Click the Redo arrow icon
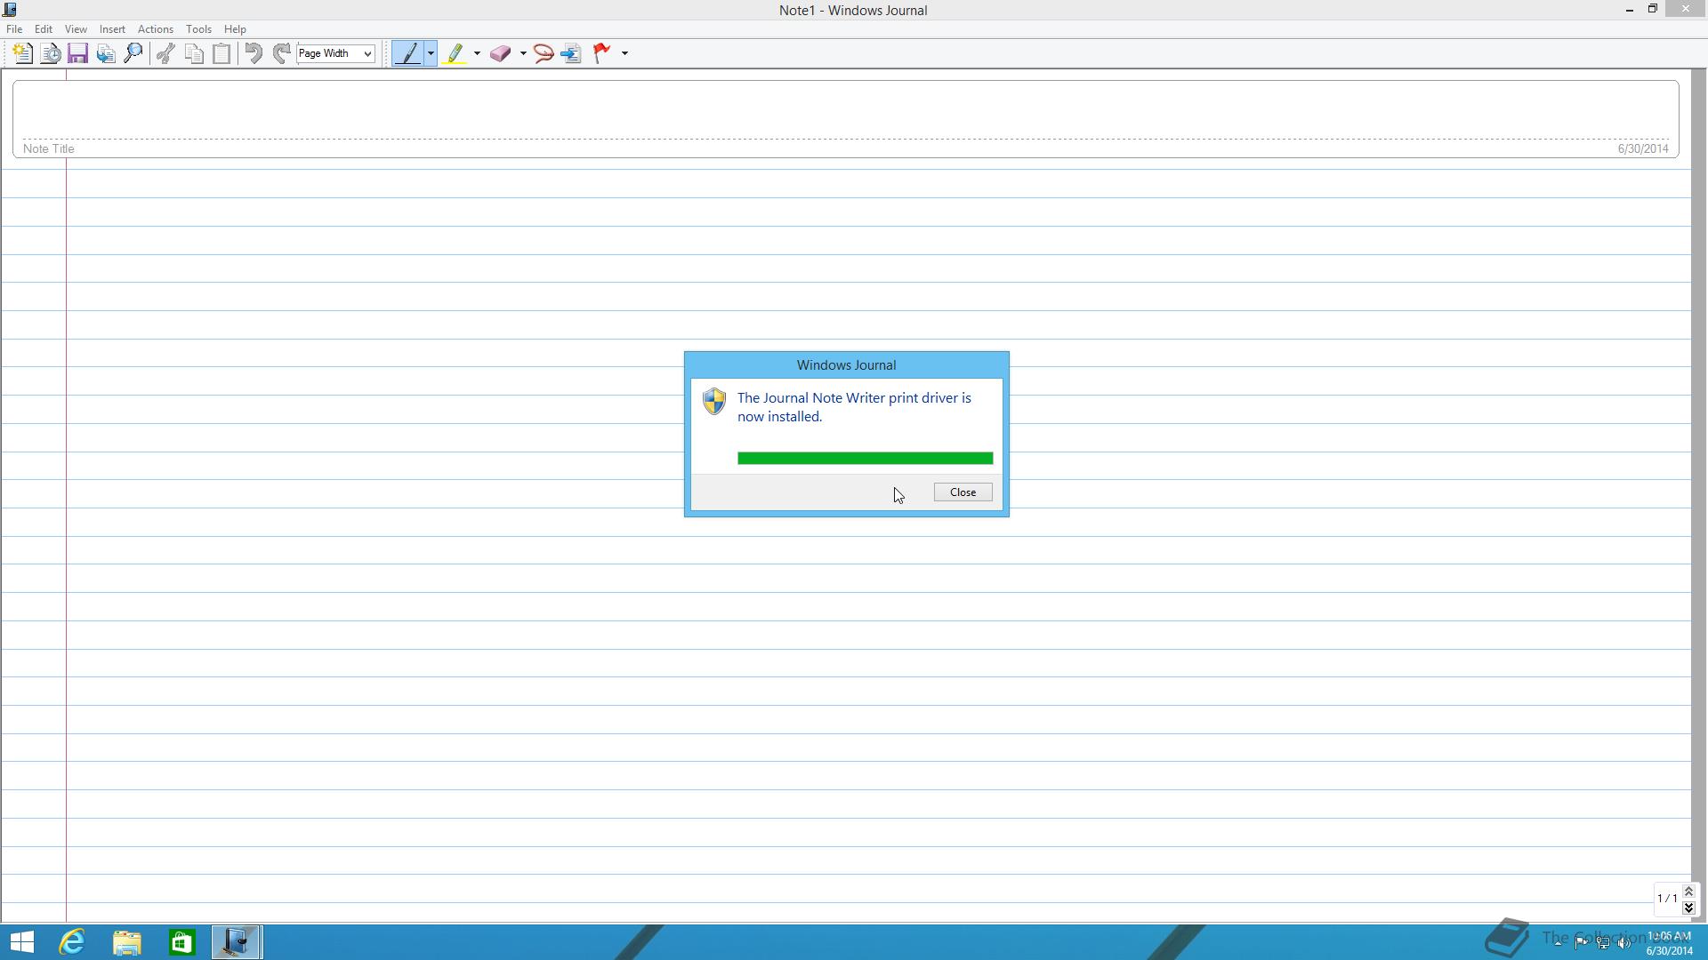Image resolution: width=1708 pixels, height=960 pixels. [x=281, y=53]
